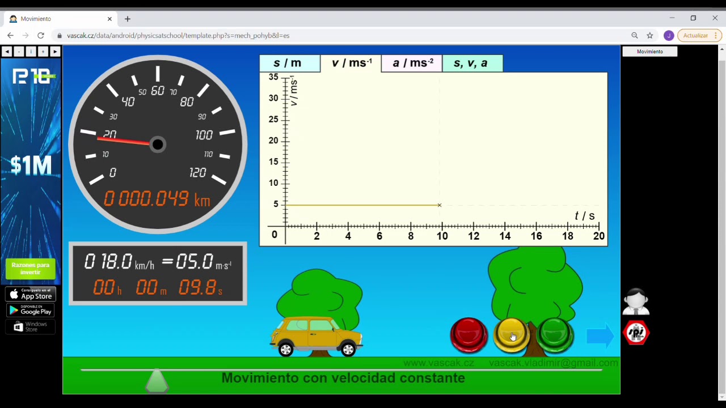Image resolution: width=726 pixels, height=408 pixels.
Task: Open the Windows Store badge
Action: (31, 326)
